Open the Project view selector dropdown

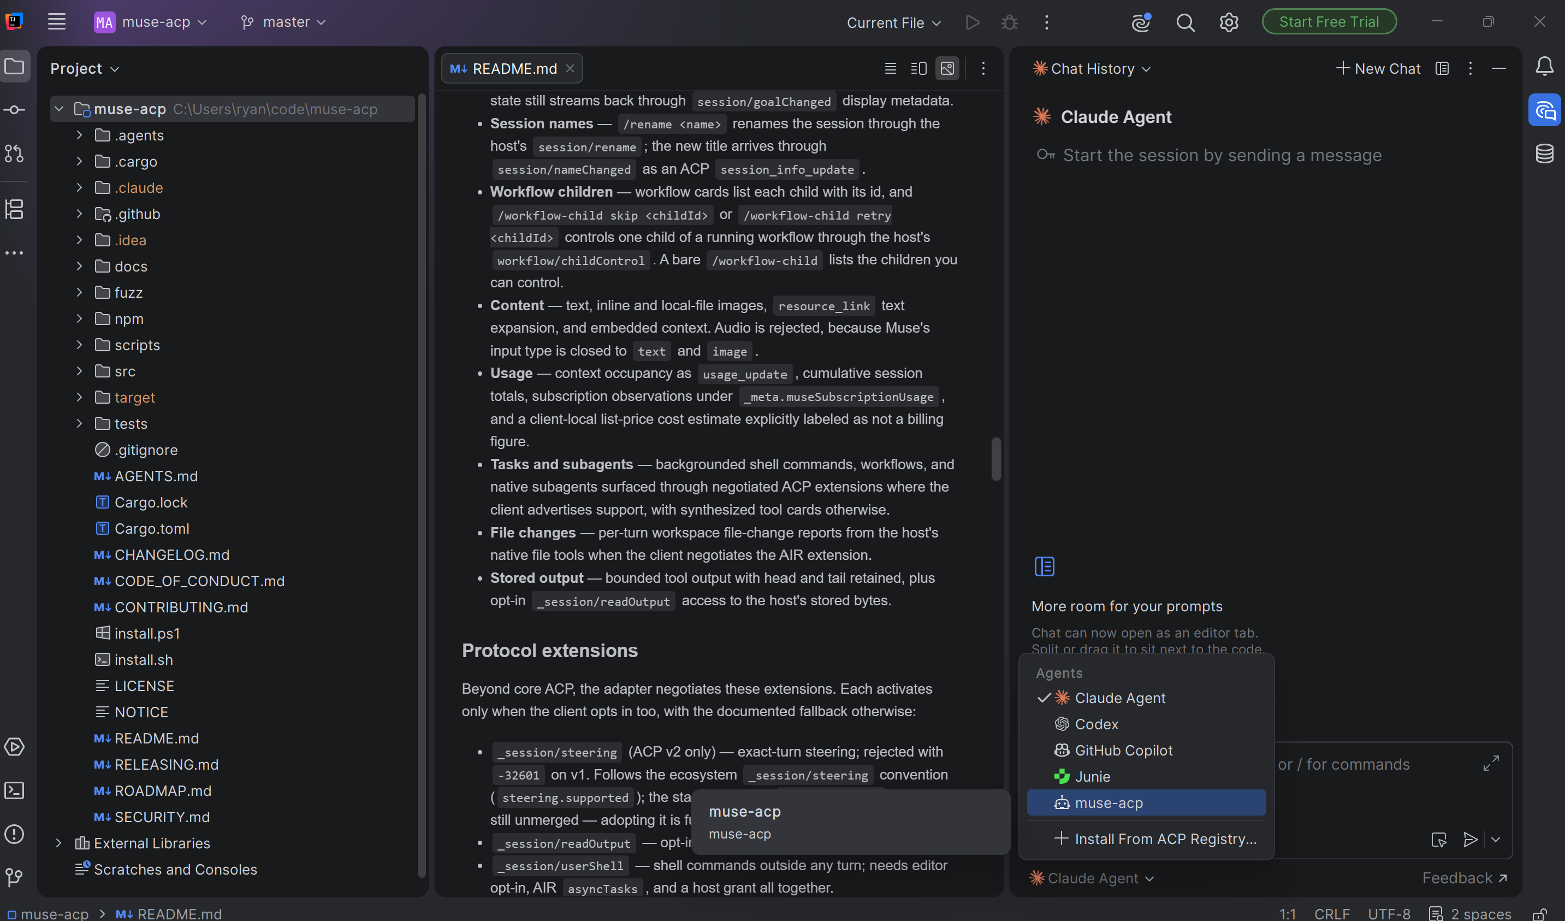pos(85,68)
